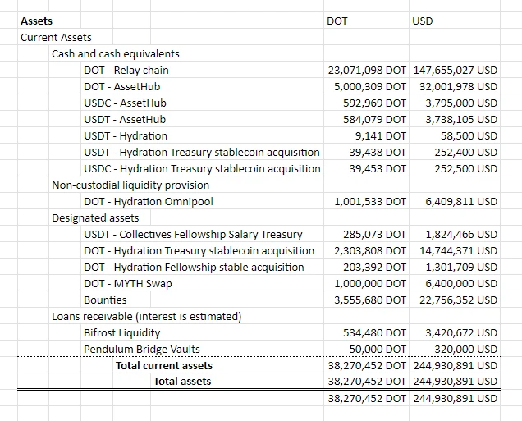Viewport: 522px width, 421px height.
Task: Select the DOT - Hydration Omnipool cell
Action: pos(148,201)
